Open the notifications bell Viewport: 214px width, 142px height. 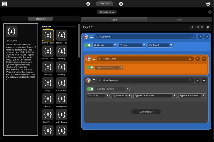[x=208, y=4]
